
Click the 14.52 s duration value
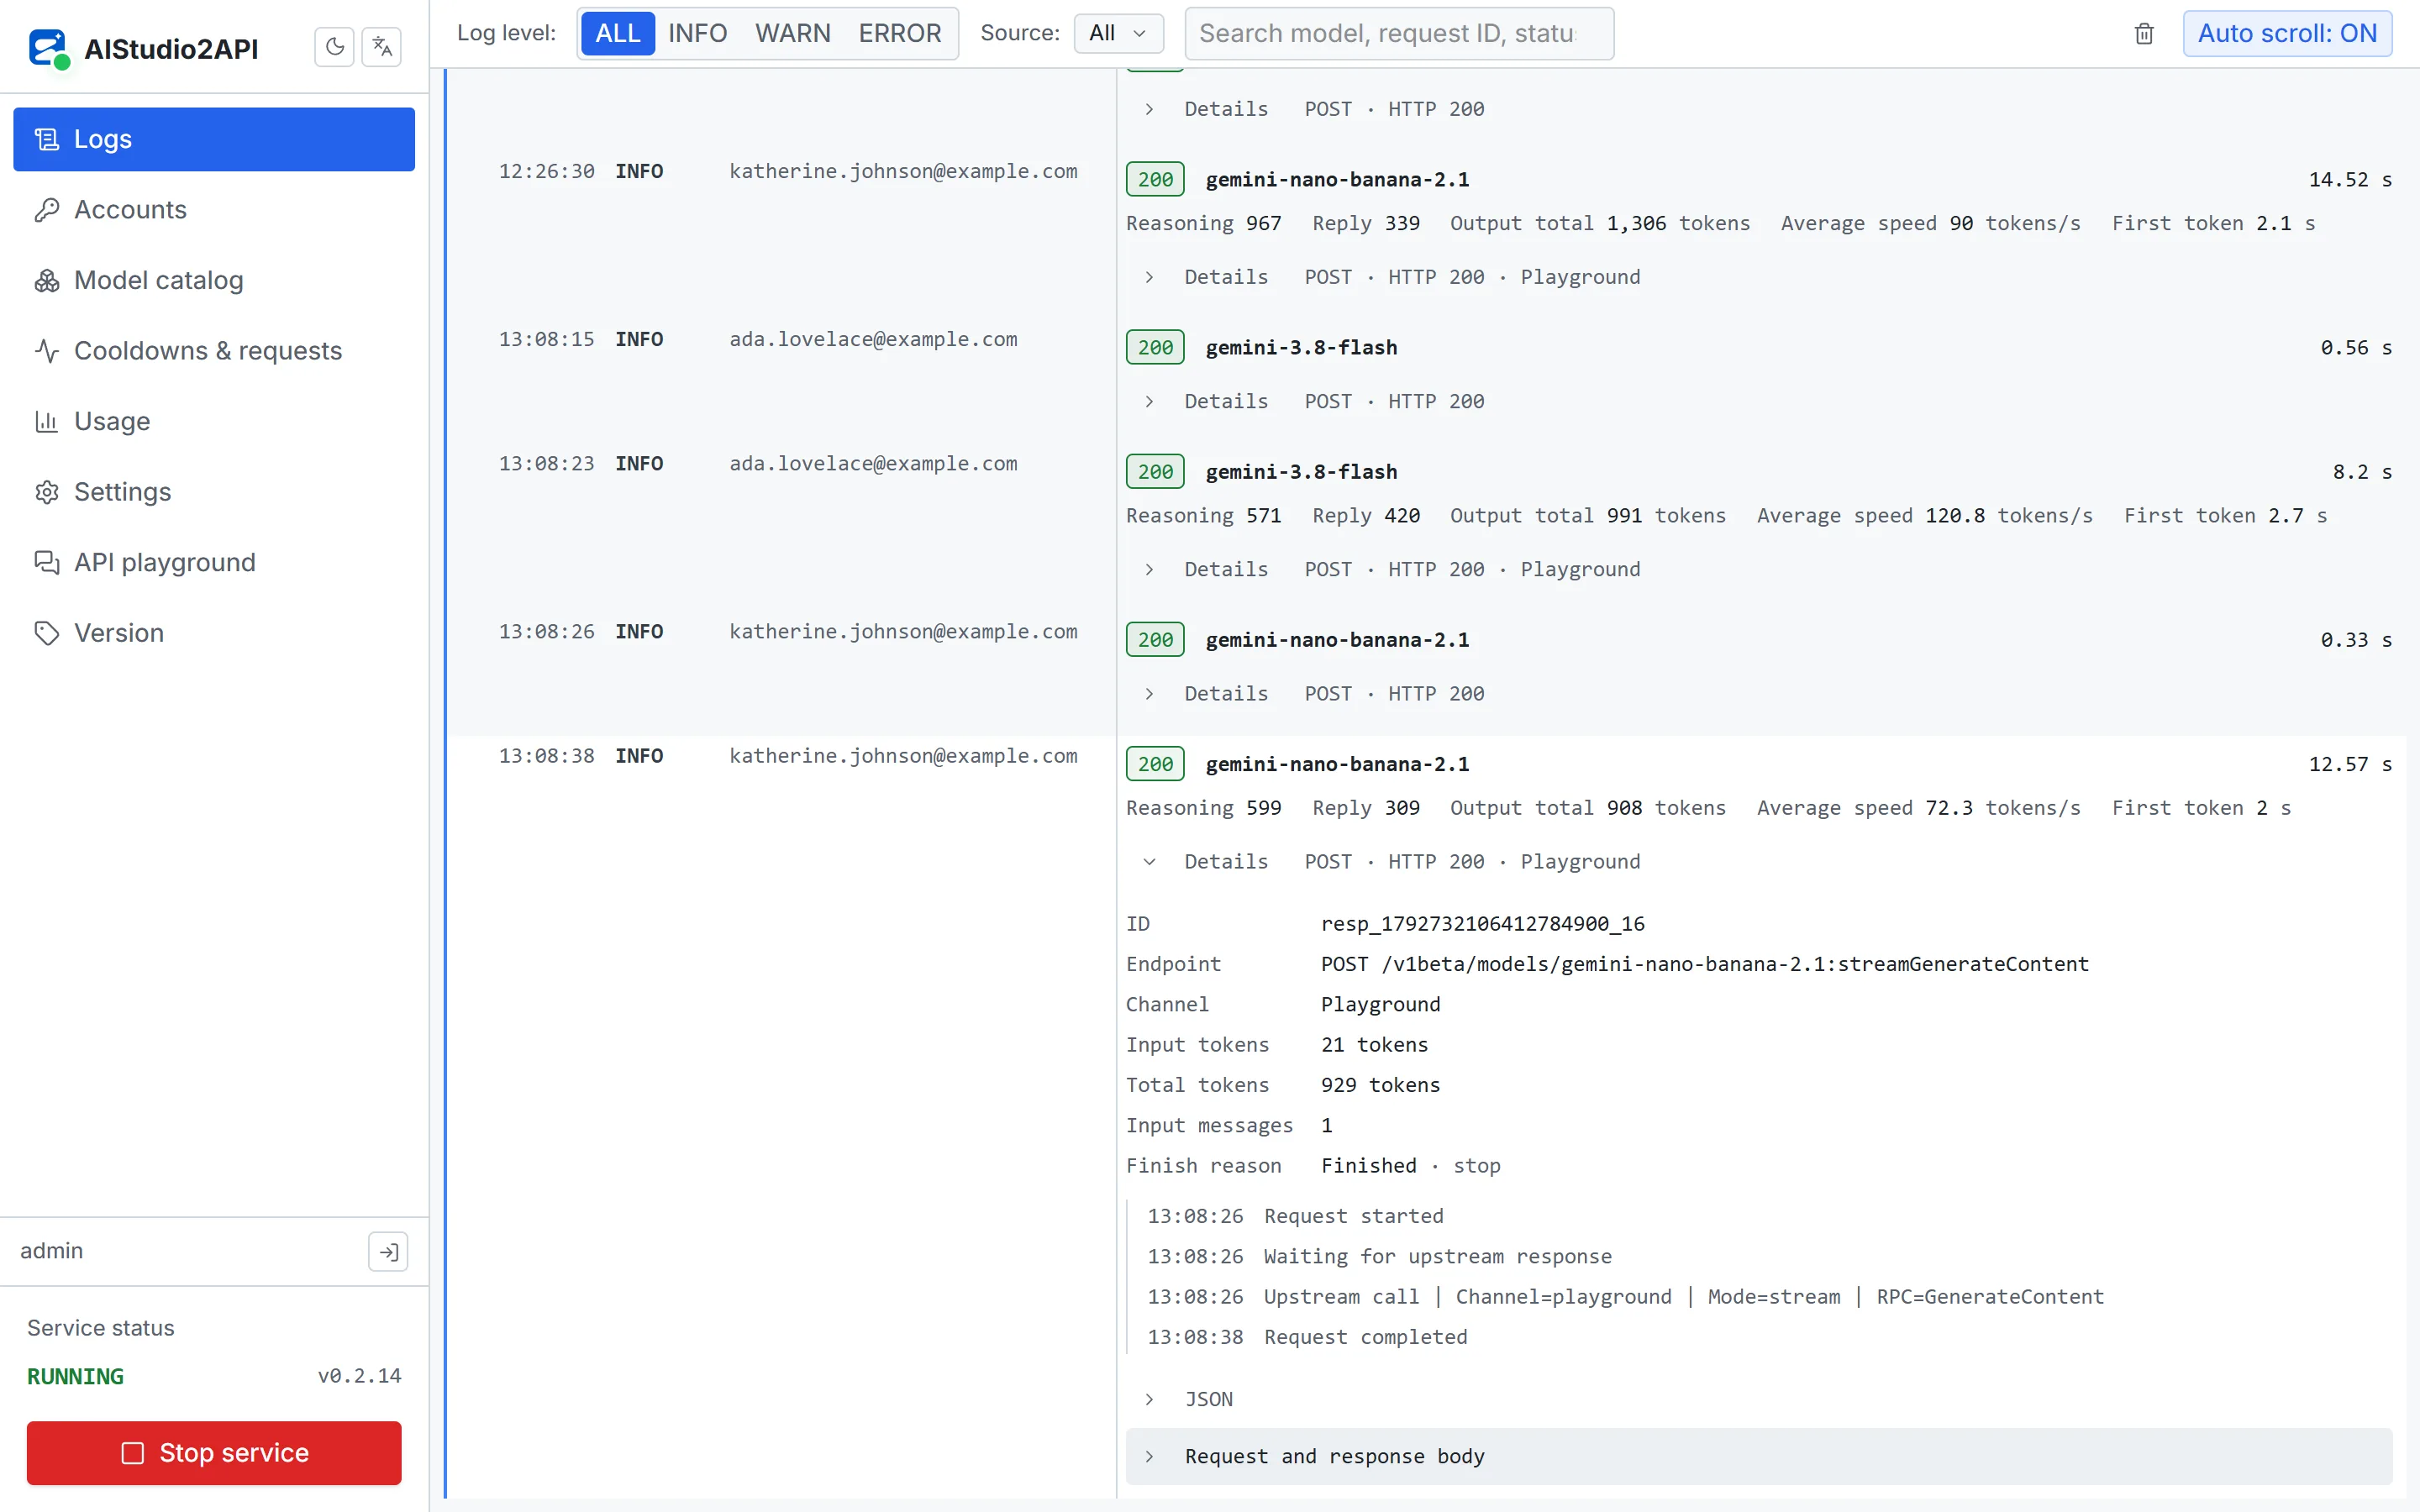pyautogui.click(x=2350, y=180)
